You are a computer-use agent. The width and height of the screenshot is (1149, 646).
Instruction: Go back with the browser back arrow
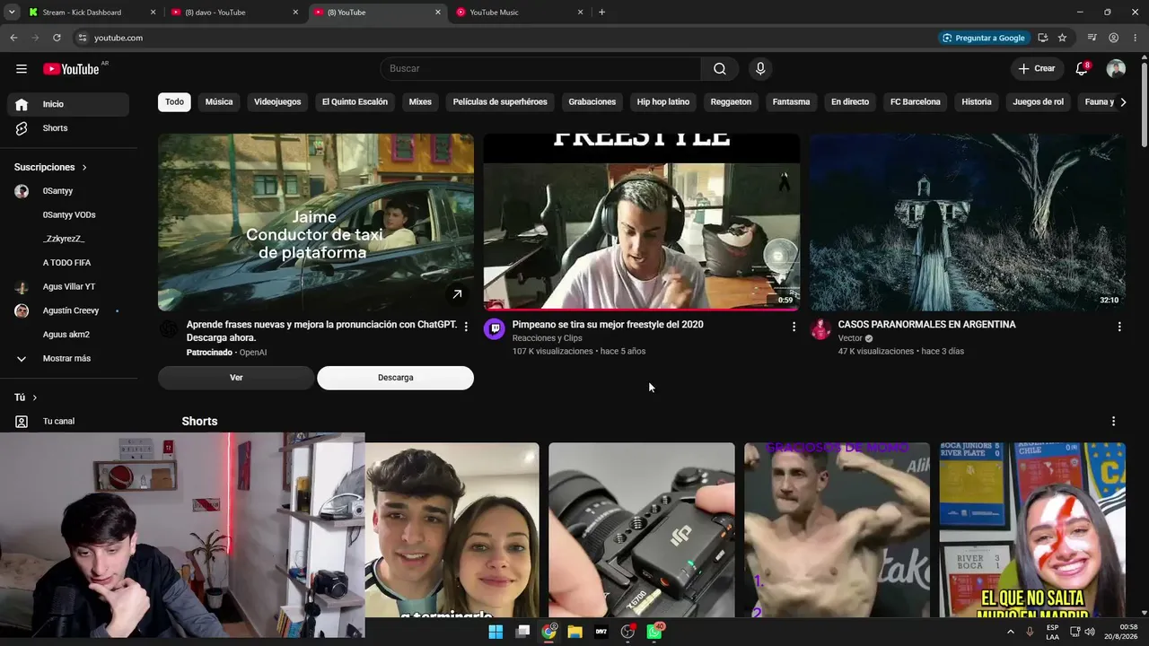13,38
